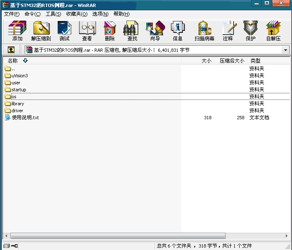Click the uVision3 folder name
The width and height of the screenshot is (292, 250).
[20, 76]
